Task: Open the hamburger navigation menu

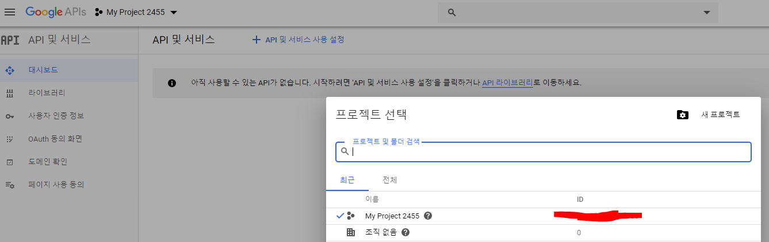Action: tap(10, 12)
